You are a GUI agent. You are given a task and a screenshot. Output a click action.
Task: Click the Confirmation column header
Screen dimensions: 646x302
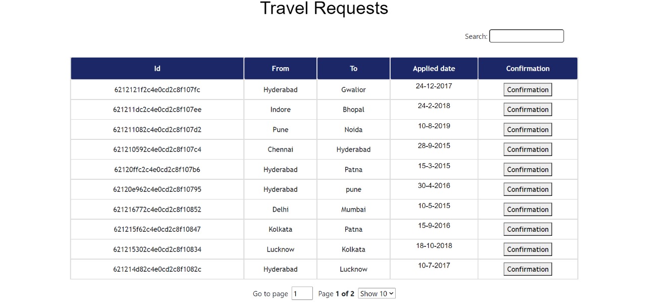(527, 68)
